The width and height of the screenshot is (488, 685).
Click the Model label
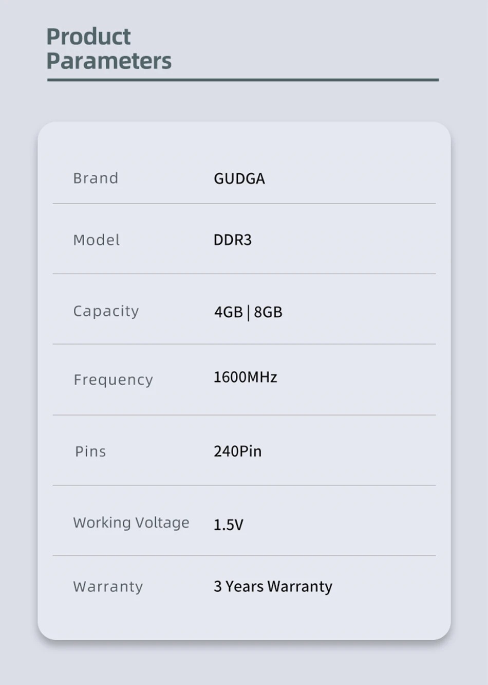96,240
